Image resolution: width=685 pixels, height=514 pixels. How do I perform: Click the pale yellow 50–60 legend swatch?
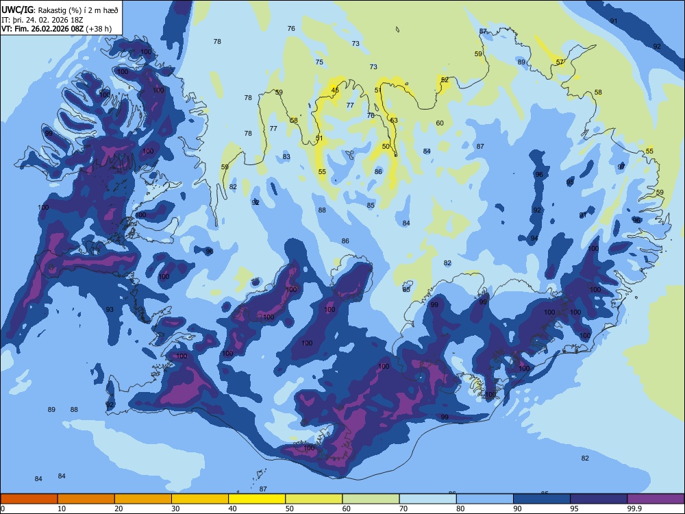314,499
